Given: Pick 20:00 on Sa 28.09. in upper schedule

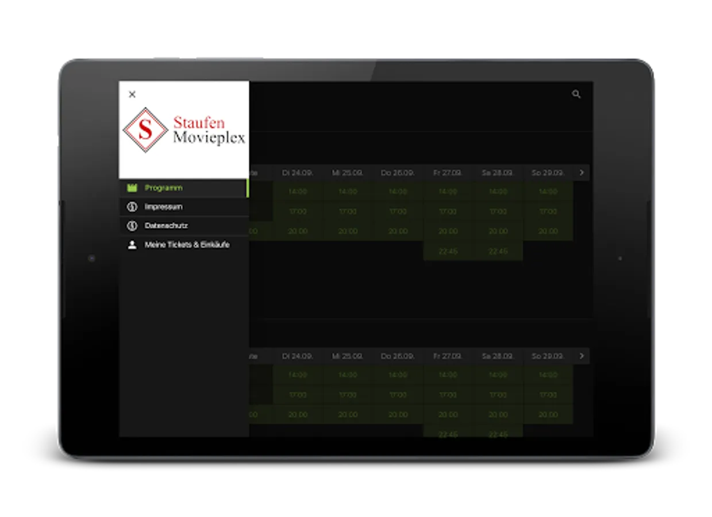Looking at the screenshot, I should (498, 231).
